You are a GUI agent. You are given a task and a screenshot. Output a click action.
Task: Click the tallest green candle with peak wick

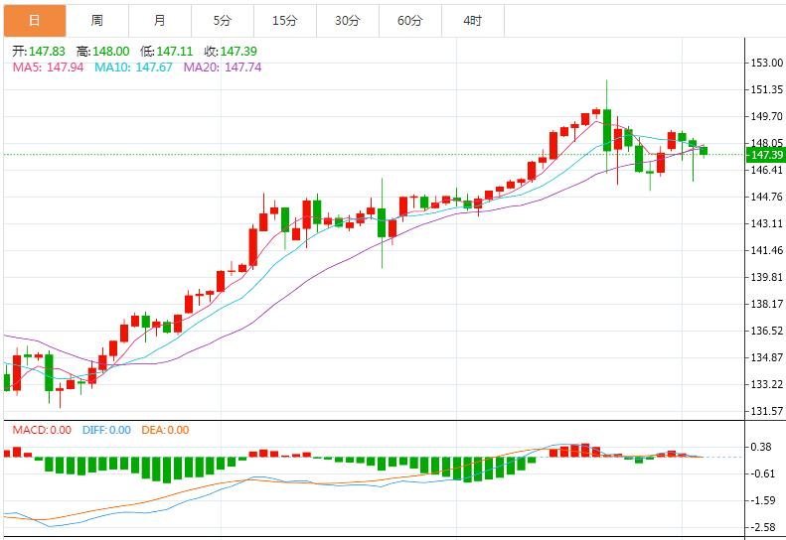(x=607, y=130)
